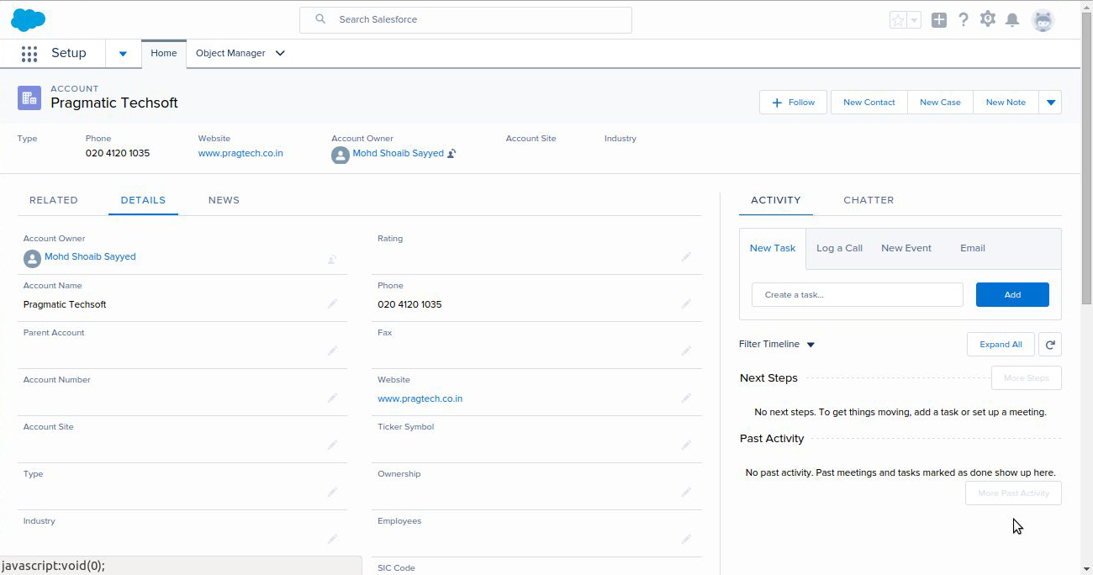Switch to the Home tab
The image size is (1093, 575).
click(x=164, y=53)
